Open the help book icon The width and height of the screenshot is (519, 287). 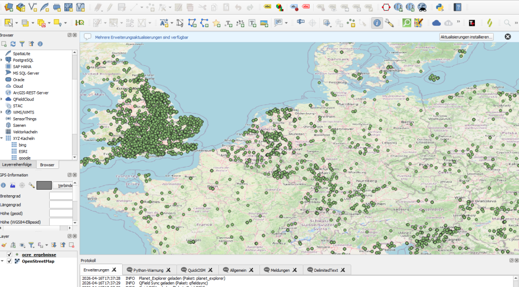(457, 7)
